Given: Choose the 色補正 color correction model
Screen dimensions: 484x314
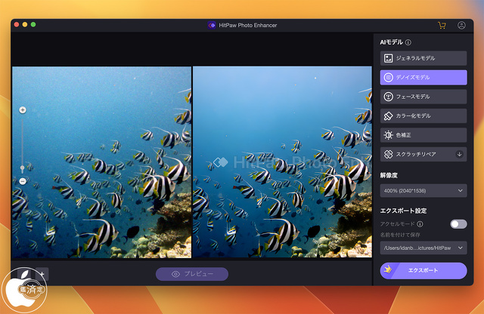Looking at the screenshot, I should [x=423, y=135].
